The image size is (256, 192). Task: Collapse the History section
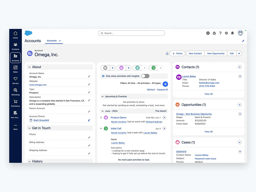(x=29, y=162)
